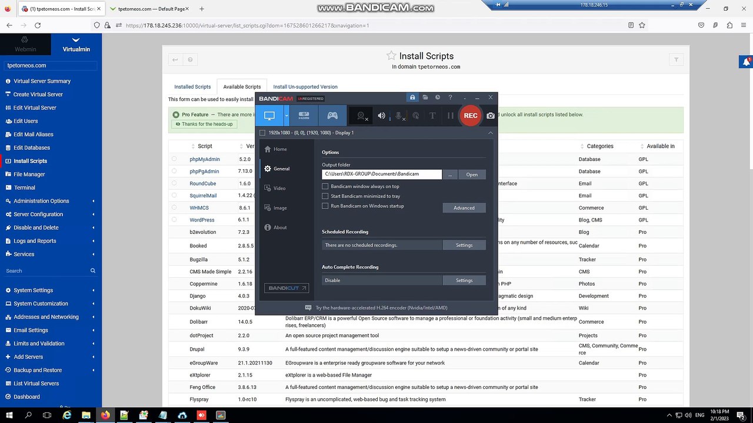Expand Administration Options in sidebar

pyautogui.click(x=51, y=201)
